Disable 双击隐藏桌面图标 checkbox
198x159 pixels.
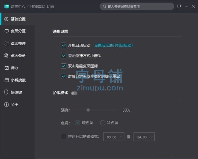click(64, 66)
